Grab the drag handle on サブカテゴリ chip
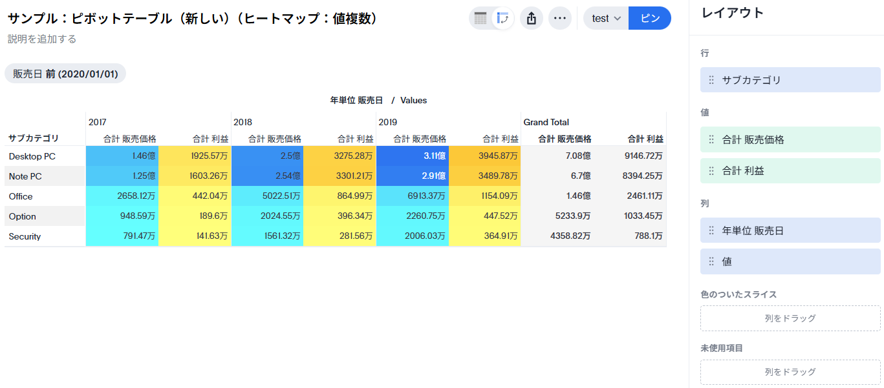The width and height of the screenshot is (884, 388). pyautogui.click(x=711, y=80)
